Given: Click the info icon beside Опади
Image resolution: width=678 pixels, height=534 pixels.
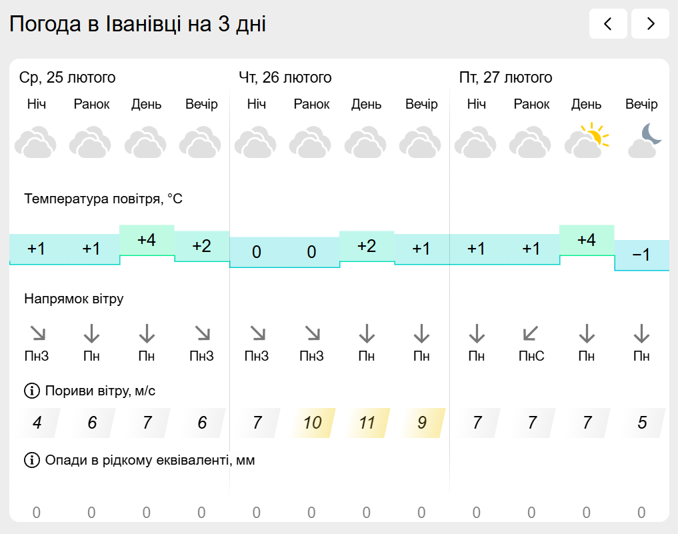Looking at the screenshot, I should pyautogui.click(x=31, y=460).
